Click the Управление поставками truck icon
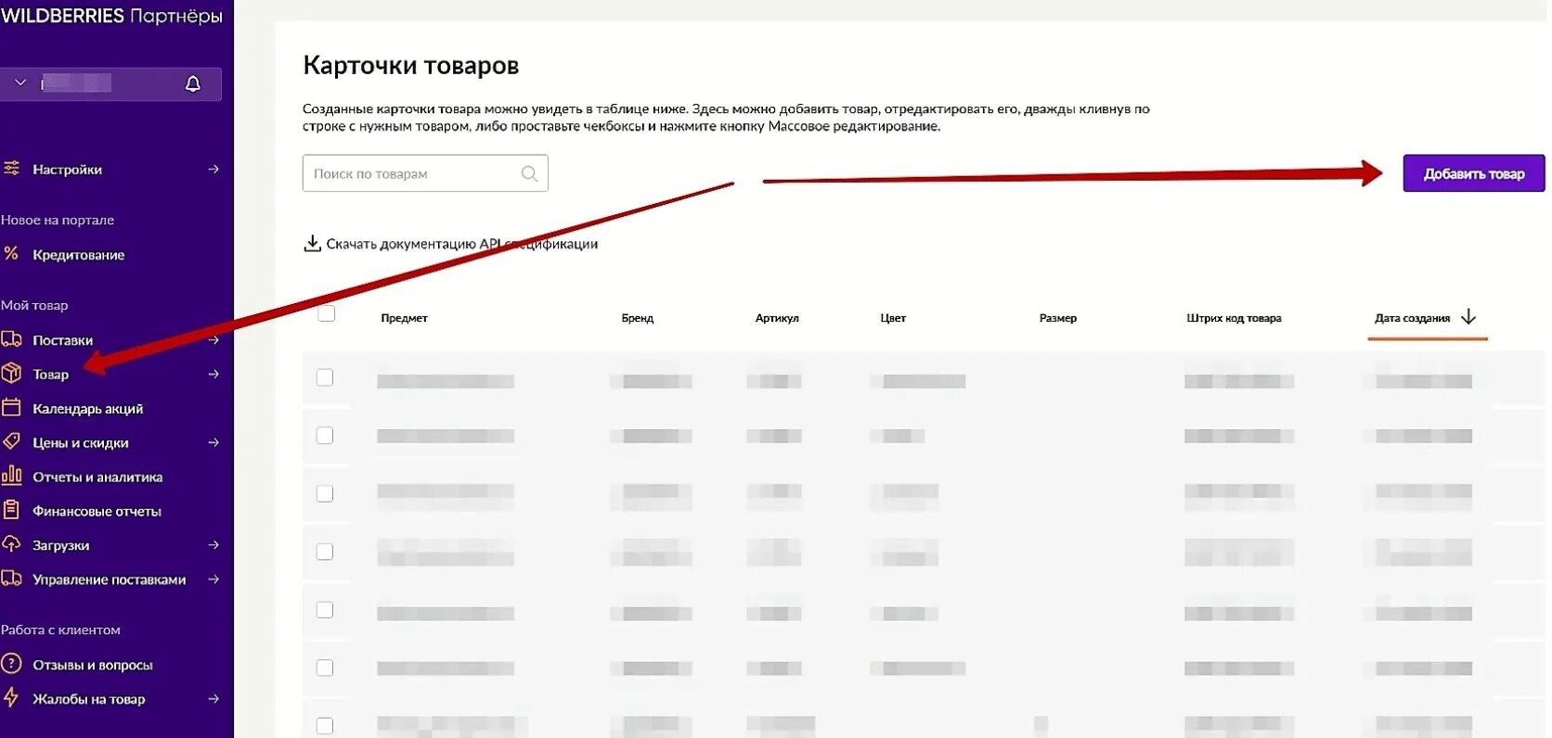 click(11, 578)
